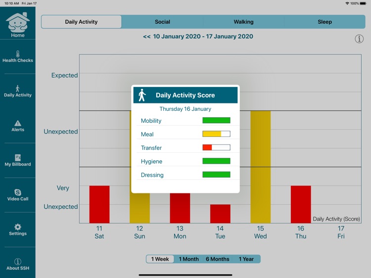Viewport: 371px width, 278px height.
Task: Click the walking figure in popup header
Action: (142, 95)
